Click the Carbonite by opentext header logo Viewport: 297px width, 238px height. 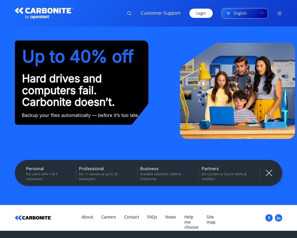point(44,13)
